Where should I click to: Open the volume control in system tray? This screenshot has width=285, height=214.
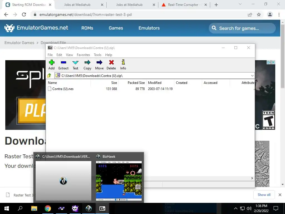(x=249, y=208)
